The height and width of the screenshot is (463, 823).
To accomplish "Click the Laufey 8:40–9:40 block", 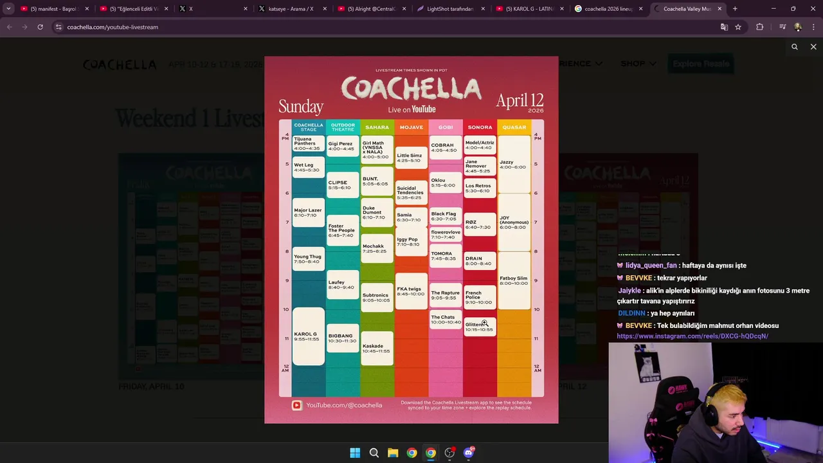I will point(343,285).
